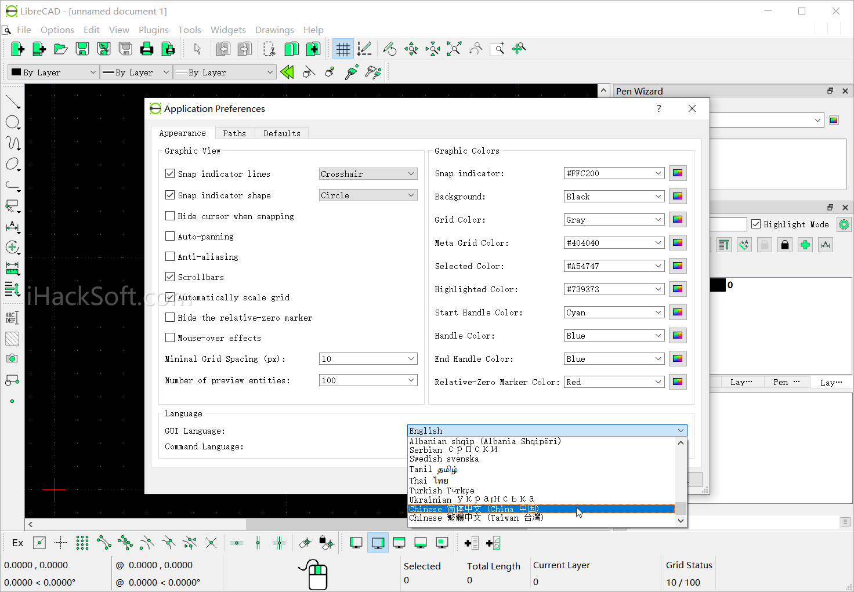Image resolution: width=854 pixels, height=592 pixels.
Task: Open Minimal Grid Spacing dropdown
Action: (368, 358)
